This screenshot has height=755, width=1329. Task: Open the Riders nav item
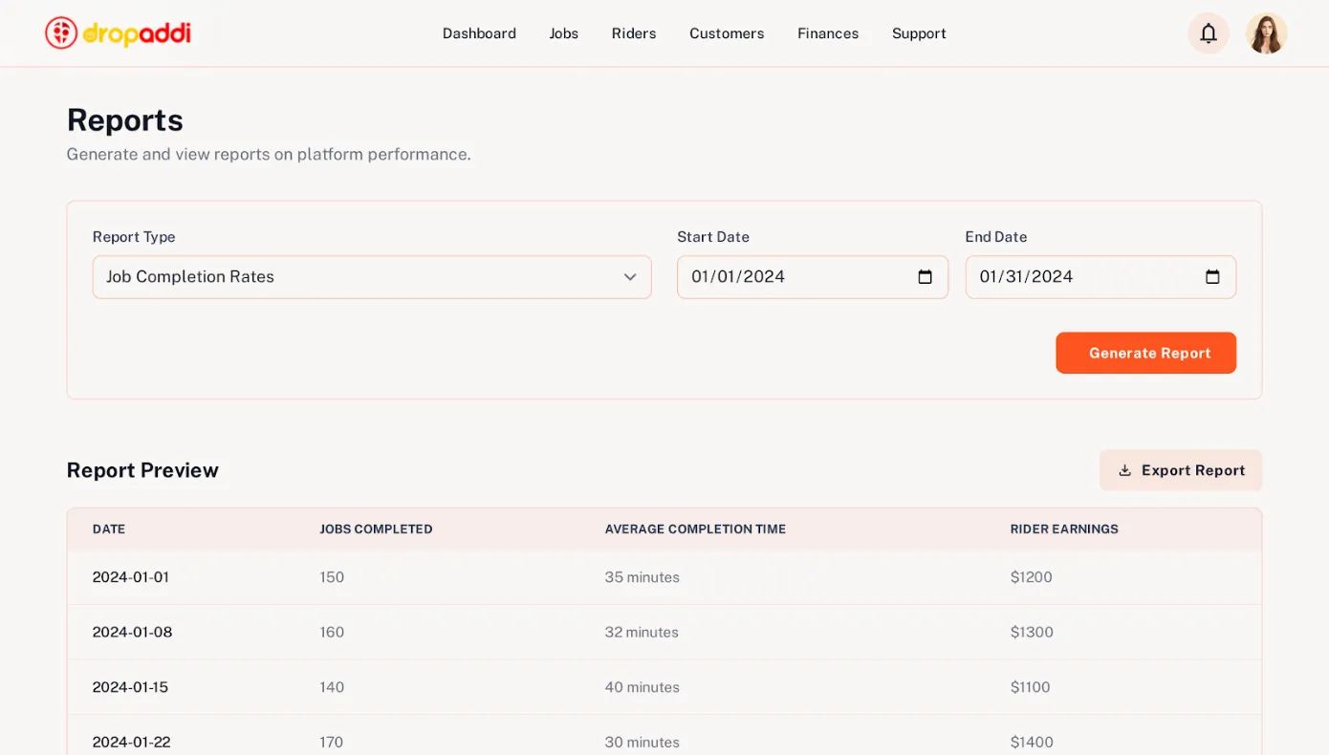[x=634, y=33]
